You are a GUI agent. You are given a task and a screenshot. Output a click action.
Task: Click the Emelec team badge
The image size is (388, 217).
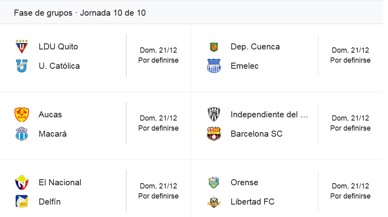coord(214,66)
